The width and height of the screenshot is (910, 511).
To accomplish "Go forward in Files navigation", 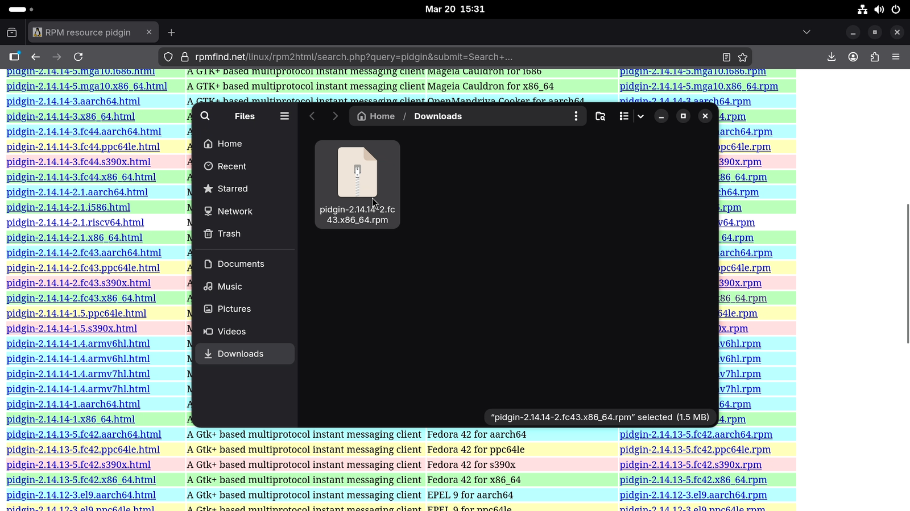I will [335, 116].
